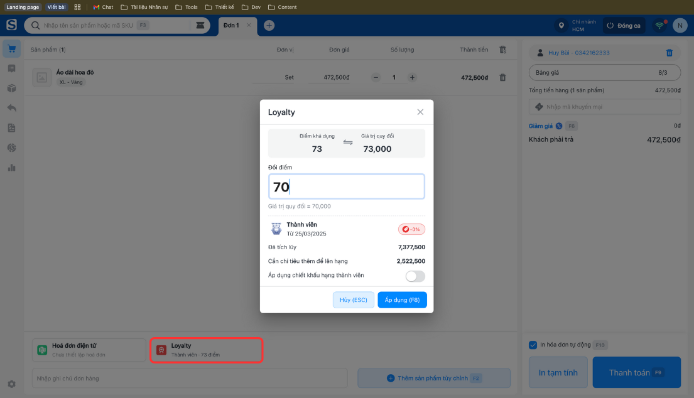Add a new order tab with plus icon
This screenshot has height=398, width=694.
pyautogui.click(x=269, y=25)
